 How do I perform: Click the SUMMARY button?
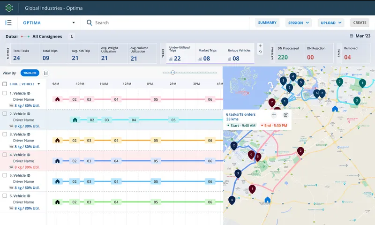267,22
